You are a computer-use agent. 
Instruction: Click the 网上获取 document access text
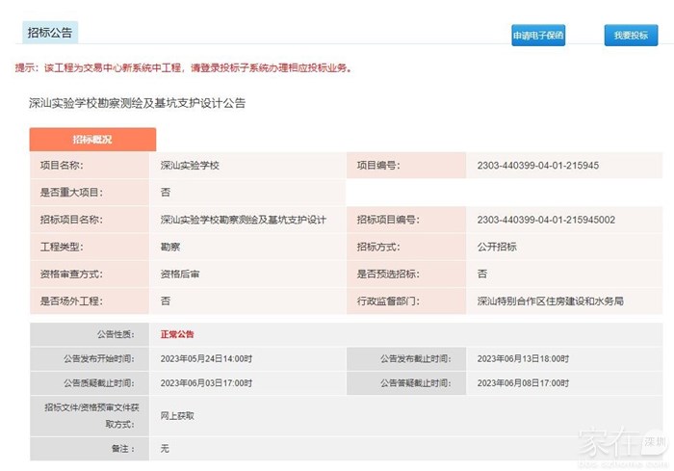point(177,415)
